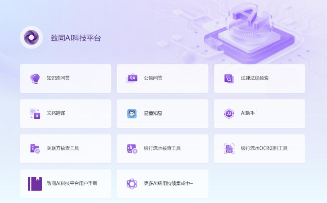Click the hexagon AI icon for AI助手
Viewport: 327px width, 203px height.
click(229, 114)
